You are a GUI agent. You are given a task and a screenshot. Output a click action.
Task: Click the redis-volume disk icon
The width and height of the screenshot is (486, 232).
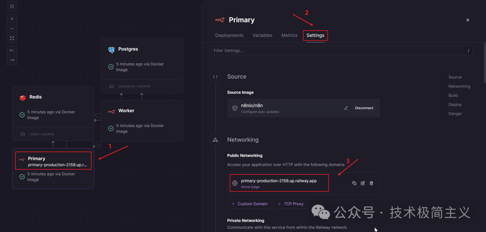[22, 134]
